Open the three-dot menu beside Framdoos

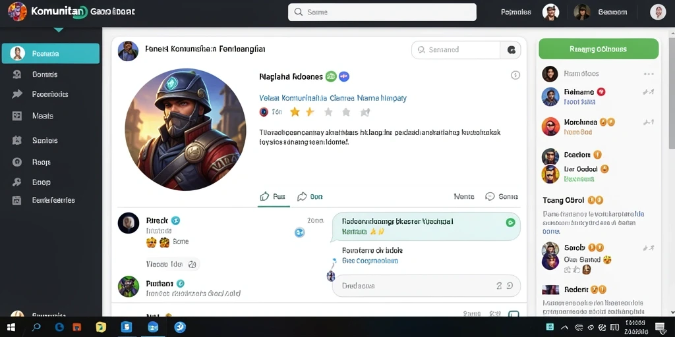pyautogui.click(x=649, y=74)
